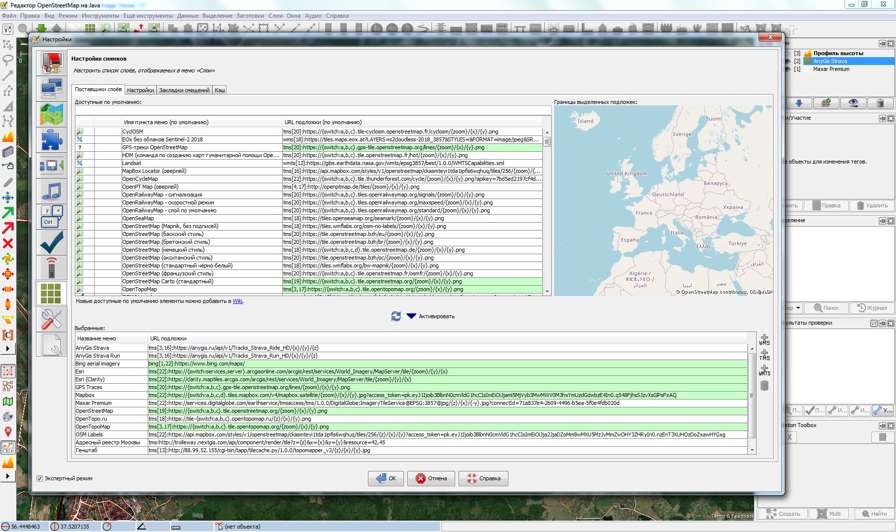This screenshot has height=532, width=896.
Task: Select Профиль высоты layer in Layers panel
Action: click(x=838, y=53)
